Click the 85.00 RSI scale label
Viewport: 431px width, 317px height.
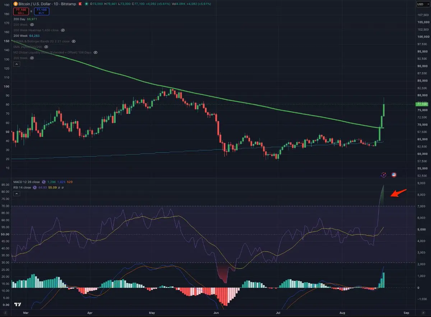tap(5, 185)
